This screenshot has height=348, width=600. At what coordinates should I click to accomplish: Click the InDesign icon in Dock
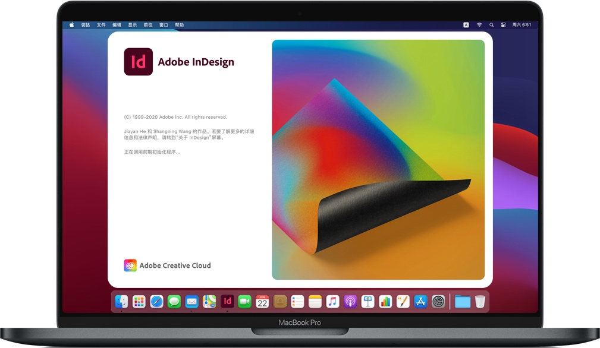tap(227, 302)
